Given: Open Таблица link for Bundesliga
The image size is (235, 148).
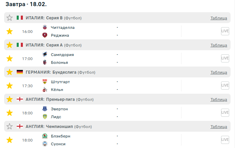Looking at the screenshot, I should (x=219, y=72).
